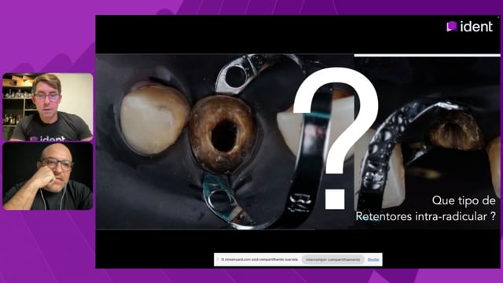Click the ident logo on the slide

tap(470, 26)
